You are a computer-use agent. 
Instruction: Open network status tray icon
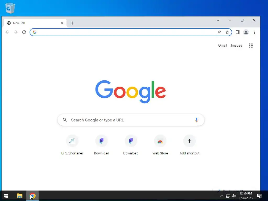228,196
